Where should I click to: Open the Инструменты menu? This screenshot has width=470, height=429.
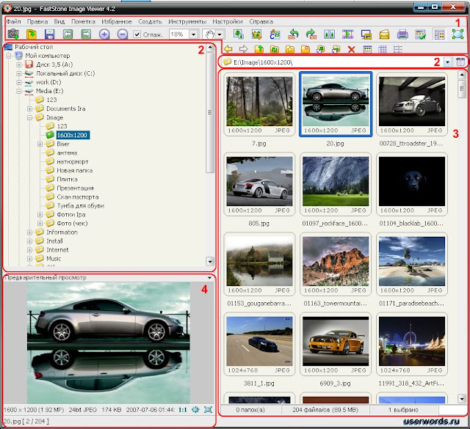click(x=187, y=21)
